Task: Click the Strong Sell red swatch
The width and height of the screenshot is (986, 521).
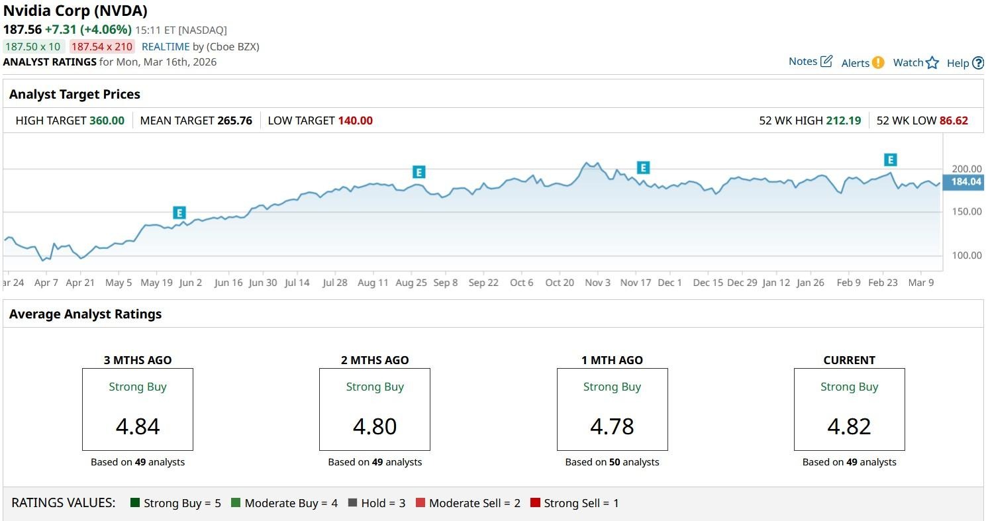Action: [x=535, y=503]
